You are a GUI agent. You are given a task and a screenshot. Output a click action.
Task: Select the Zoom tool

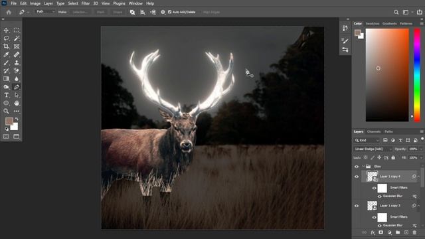tap(6, 111)
